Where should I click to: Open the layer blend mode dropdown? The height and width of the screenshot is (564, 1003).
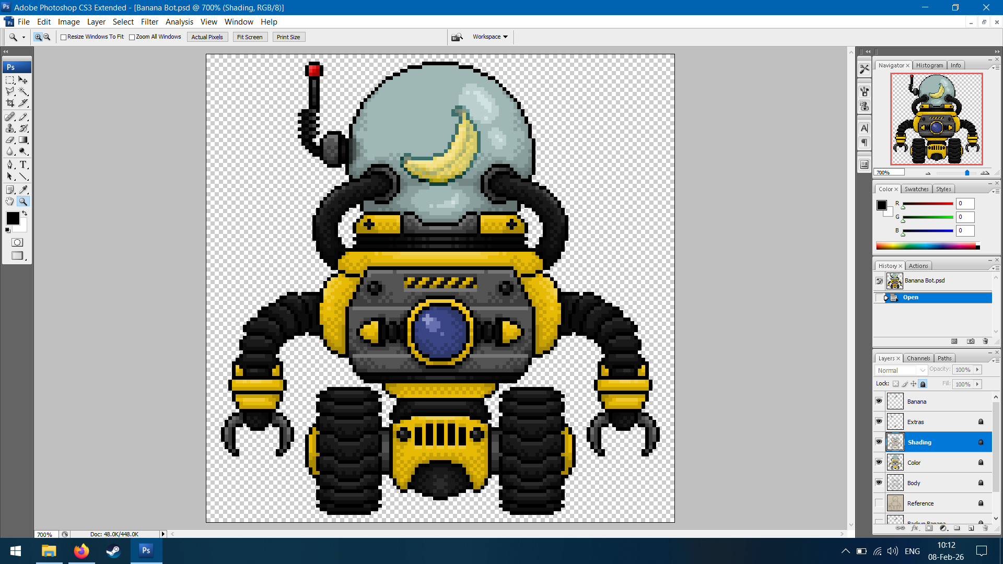(x=901, y=370)
